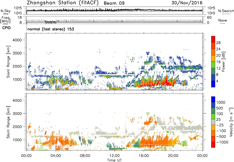Image resolution: width=234 pixels, height=162 pixels.
Task: Select the "Freq. [MHz]" axis label
Action: pyautogui.click(x=5, y=20)
